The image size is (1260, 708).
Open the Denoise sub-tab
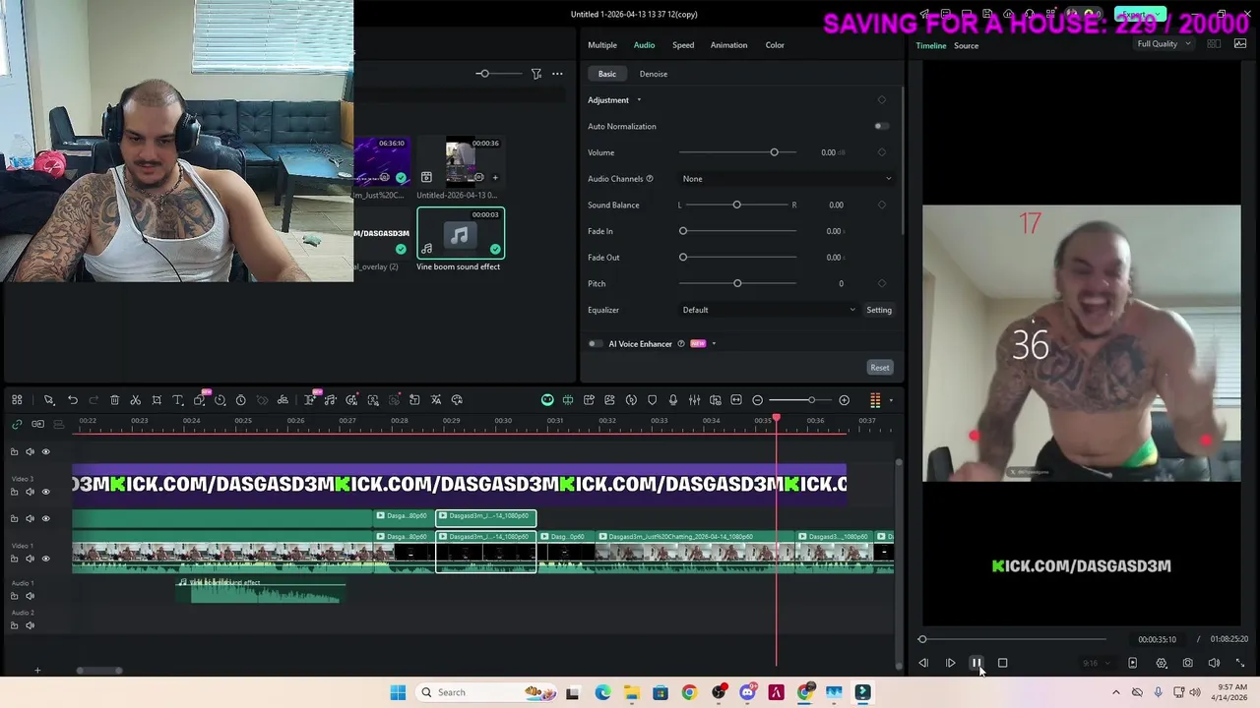[654, 74]
